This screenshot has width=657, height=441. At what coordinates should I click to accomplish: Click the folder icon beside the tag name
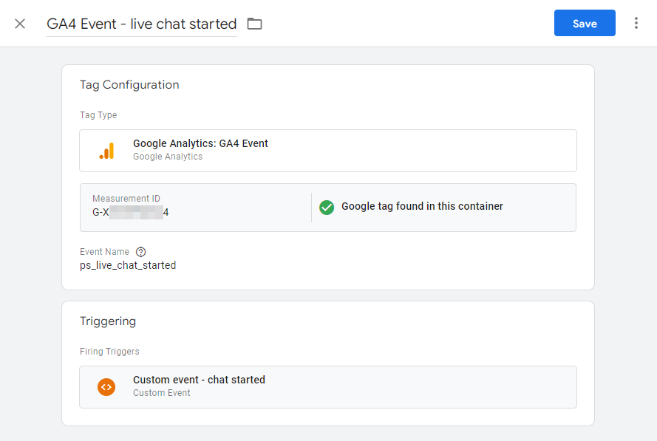[x=254, y=23]
